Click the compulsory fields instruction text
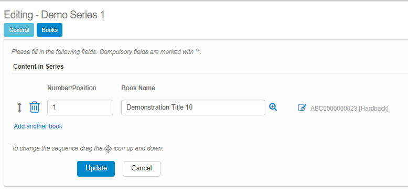The height and width of the screenshot is (194, 408). pyautogui.click(x=106, y=52)
